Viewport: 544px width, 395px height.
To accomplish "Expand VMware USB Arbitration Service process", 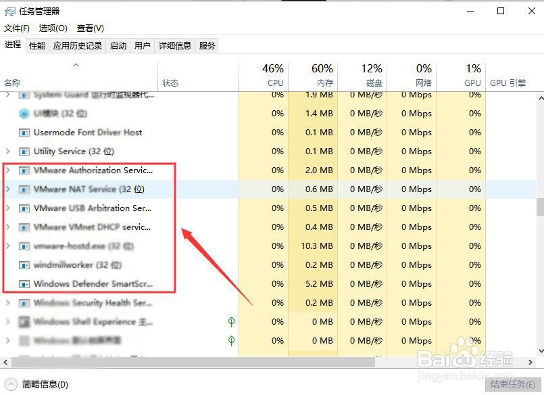I will 8,208.
